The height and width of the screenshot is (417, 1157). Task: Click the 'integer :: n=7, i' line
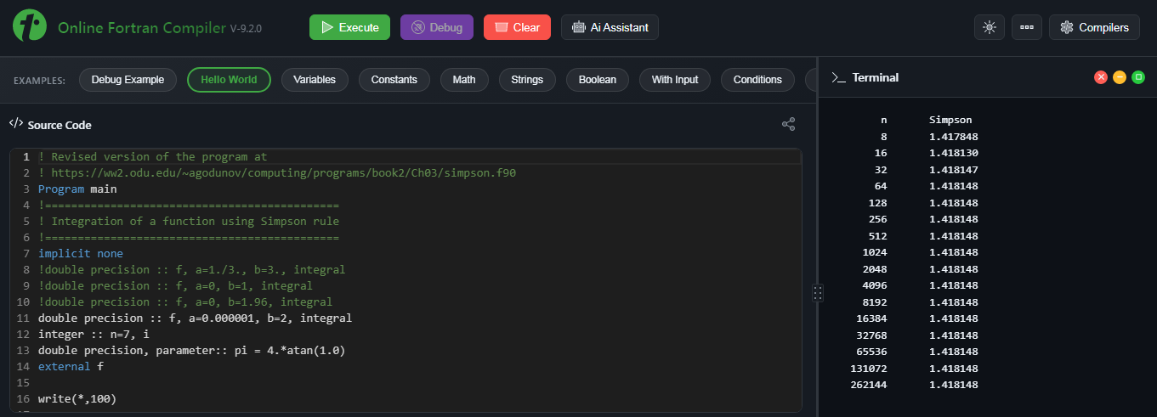pyautogui.click(x=94, y=334)
